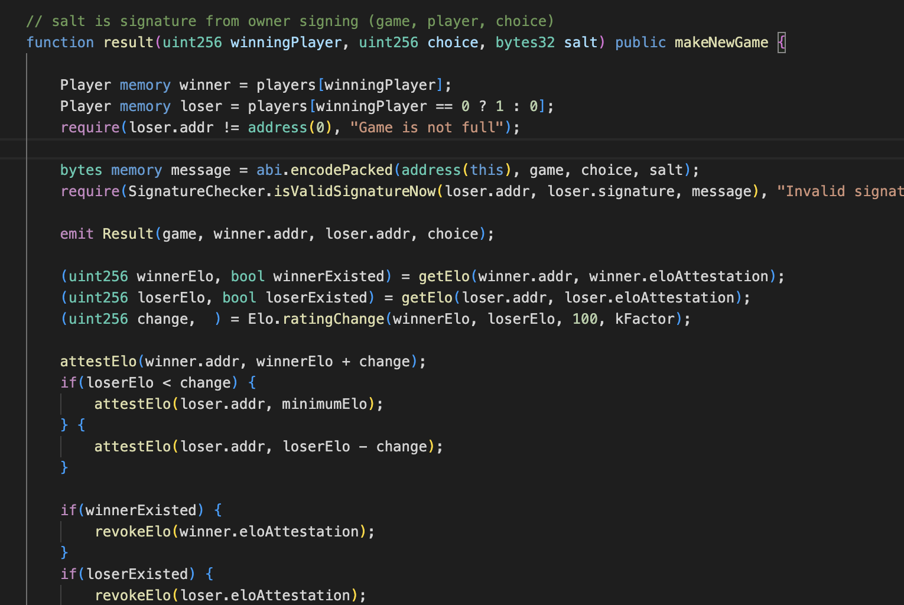Image resolution: width=904 pixels, height=605 pixels.
Task: Click 'encodePacked' method call
Action: [342, 170]
